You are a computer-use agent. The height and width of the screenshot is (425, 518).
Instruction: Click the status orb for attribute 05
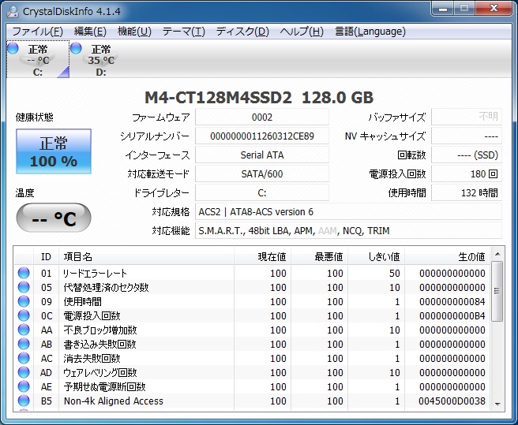click(24, 287)
